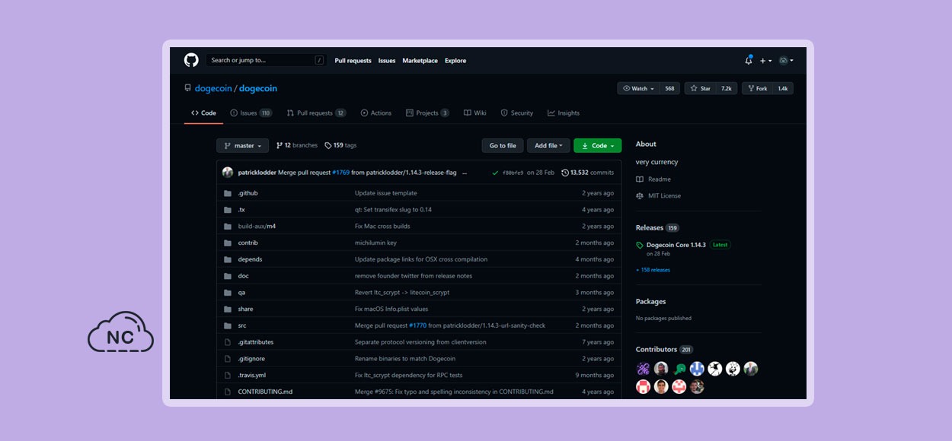Open the green Code download dropdown
The width and height of the screenshot is (952, 441).
pos(598,146)
